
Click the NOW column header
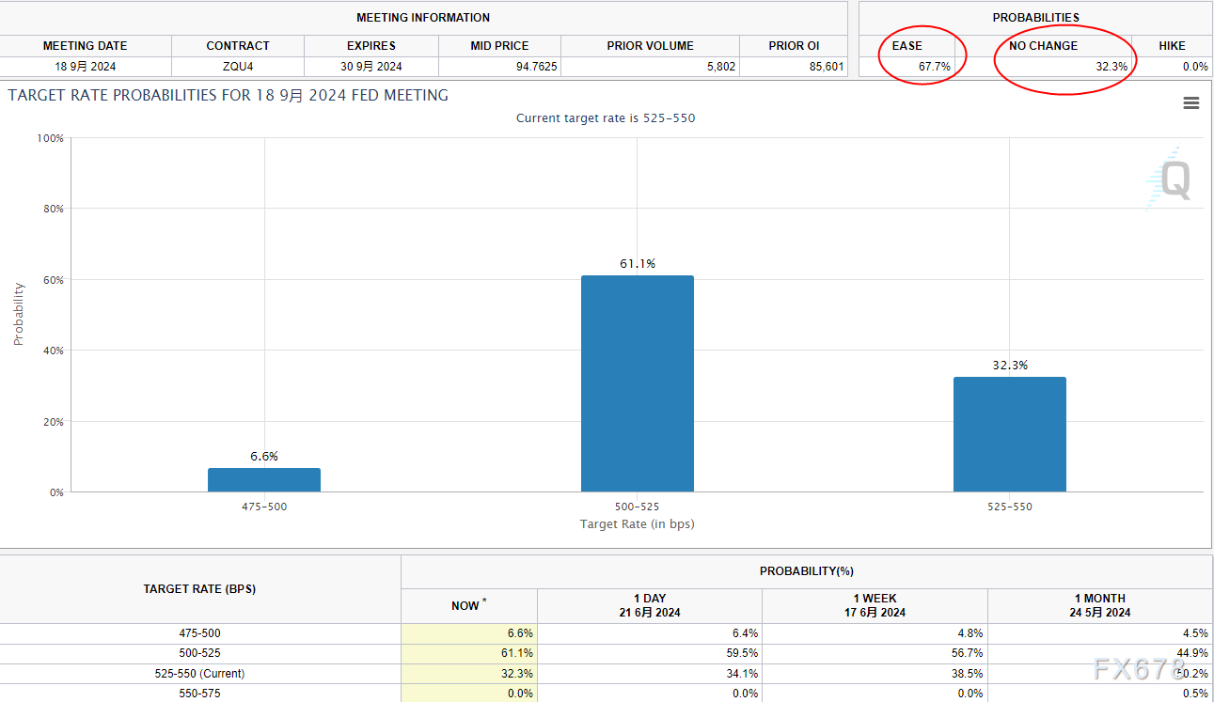click(x=468, y=605)
